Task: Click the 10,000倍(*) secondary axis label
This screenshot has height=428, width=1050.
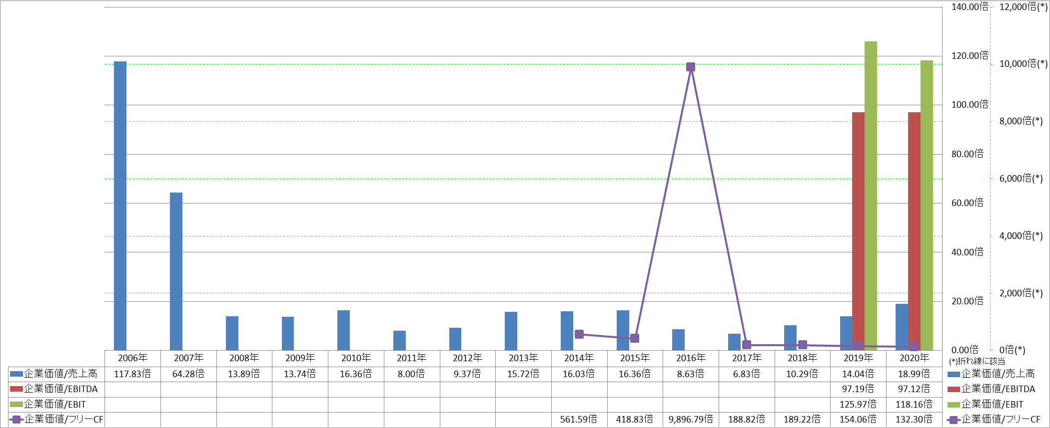Action: tap(1023, 64)
